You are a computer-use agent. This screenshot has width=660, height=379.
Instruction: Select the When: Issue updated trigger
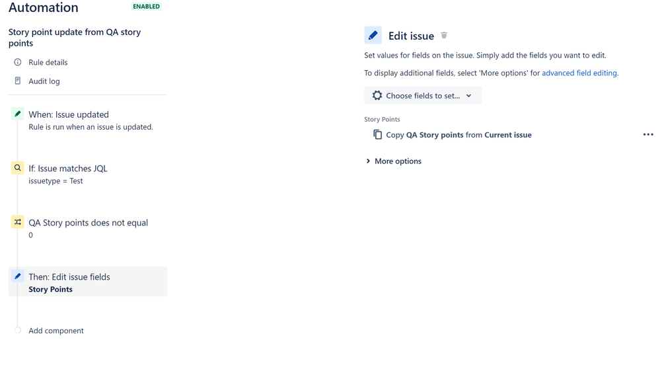(x=88, y=120)
